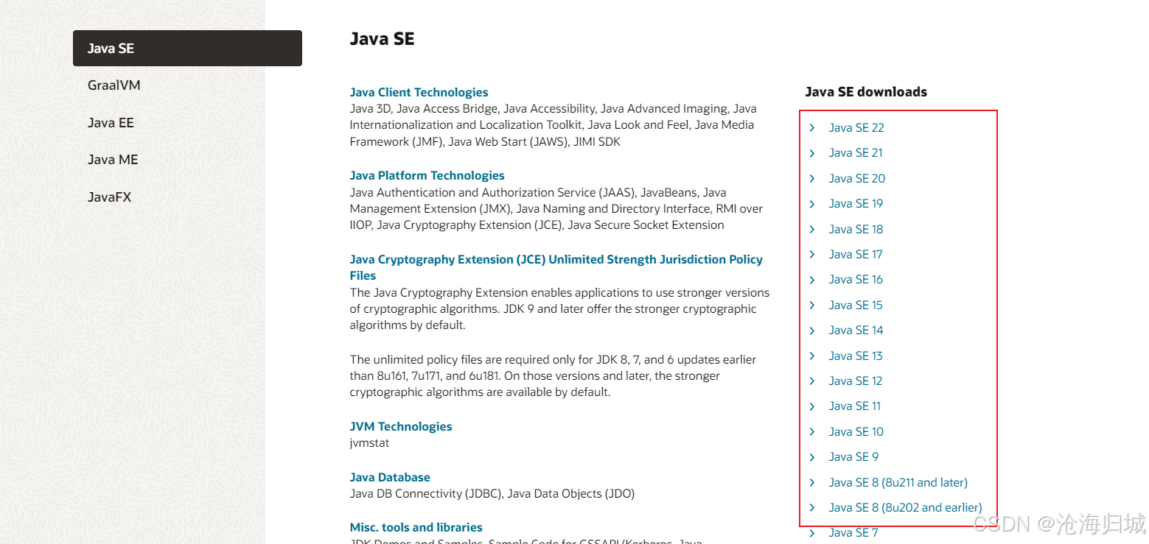Click the chevron beside Java SE 12

pos(812,381)
